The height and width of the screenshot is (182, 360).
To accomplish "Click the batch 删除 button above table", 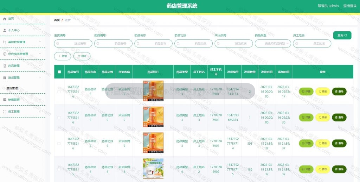I will [x=82, y=56].
